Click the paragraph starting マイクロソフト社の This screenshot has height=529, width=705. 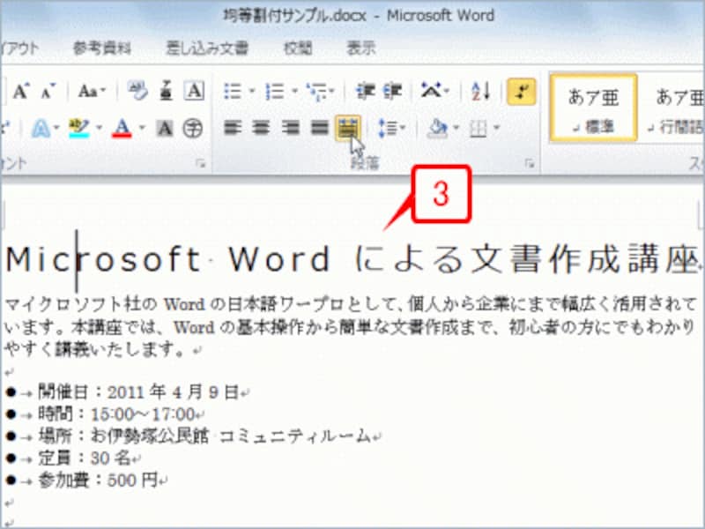pyautogui.click(x=351, y=326)
